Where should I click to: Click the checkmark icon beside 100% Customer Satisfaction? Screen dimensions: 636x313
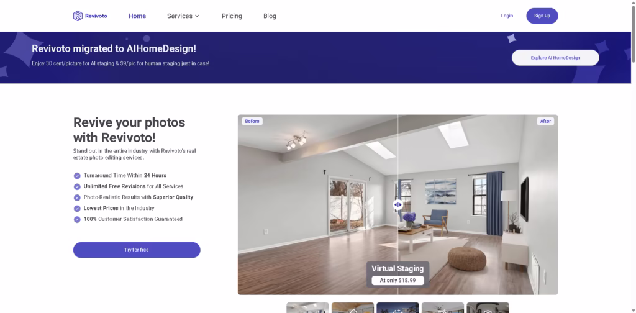[77, 219]
